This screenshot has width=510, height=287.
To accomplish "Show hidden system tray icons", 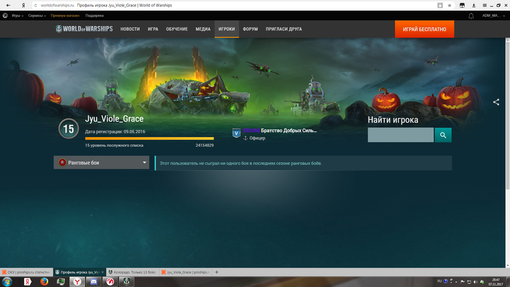I will (x=456, y=282).
